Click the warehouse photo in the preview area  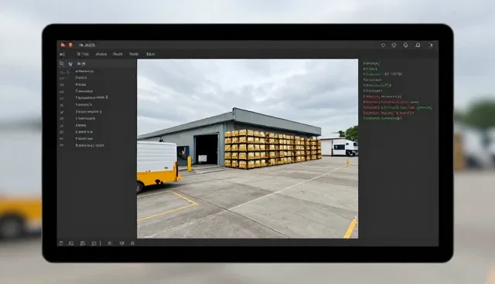click(x=247, y=149)
